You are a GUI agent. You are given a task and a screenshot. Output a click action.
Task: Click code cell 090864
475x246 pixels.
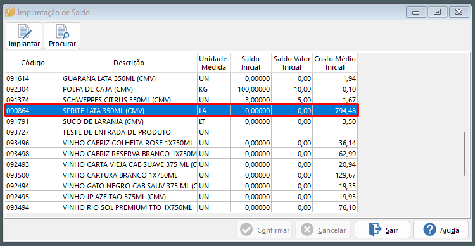[33, 111]
